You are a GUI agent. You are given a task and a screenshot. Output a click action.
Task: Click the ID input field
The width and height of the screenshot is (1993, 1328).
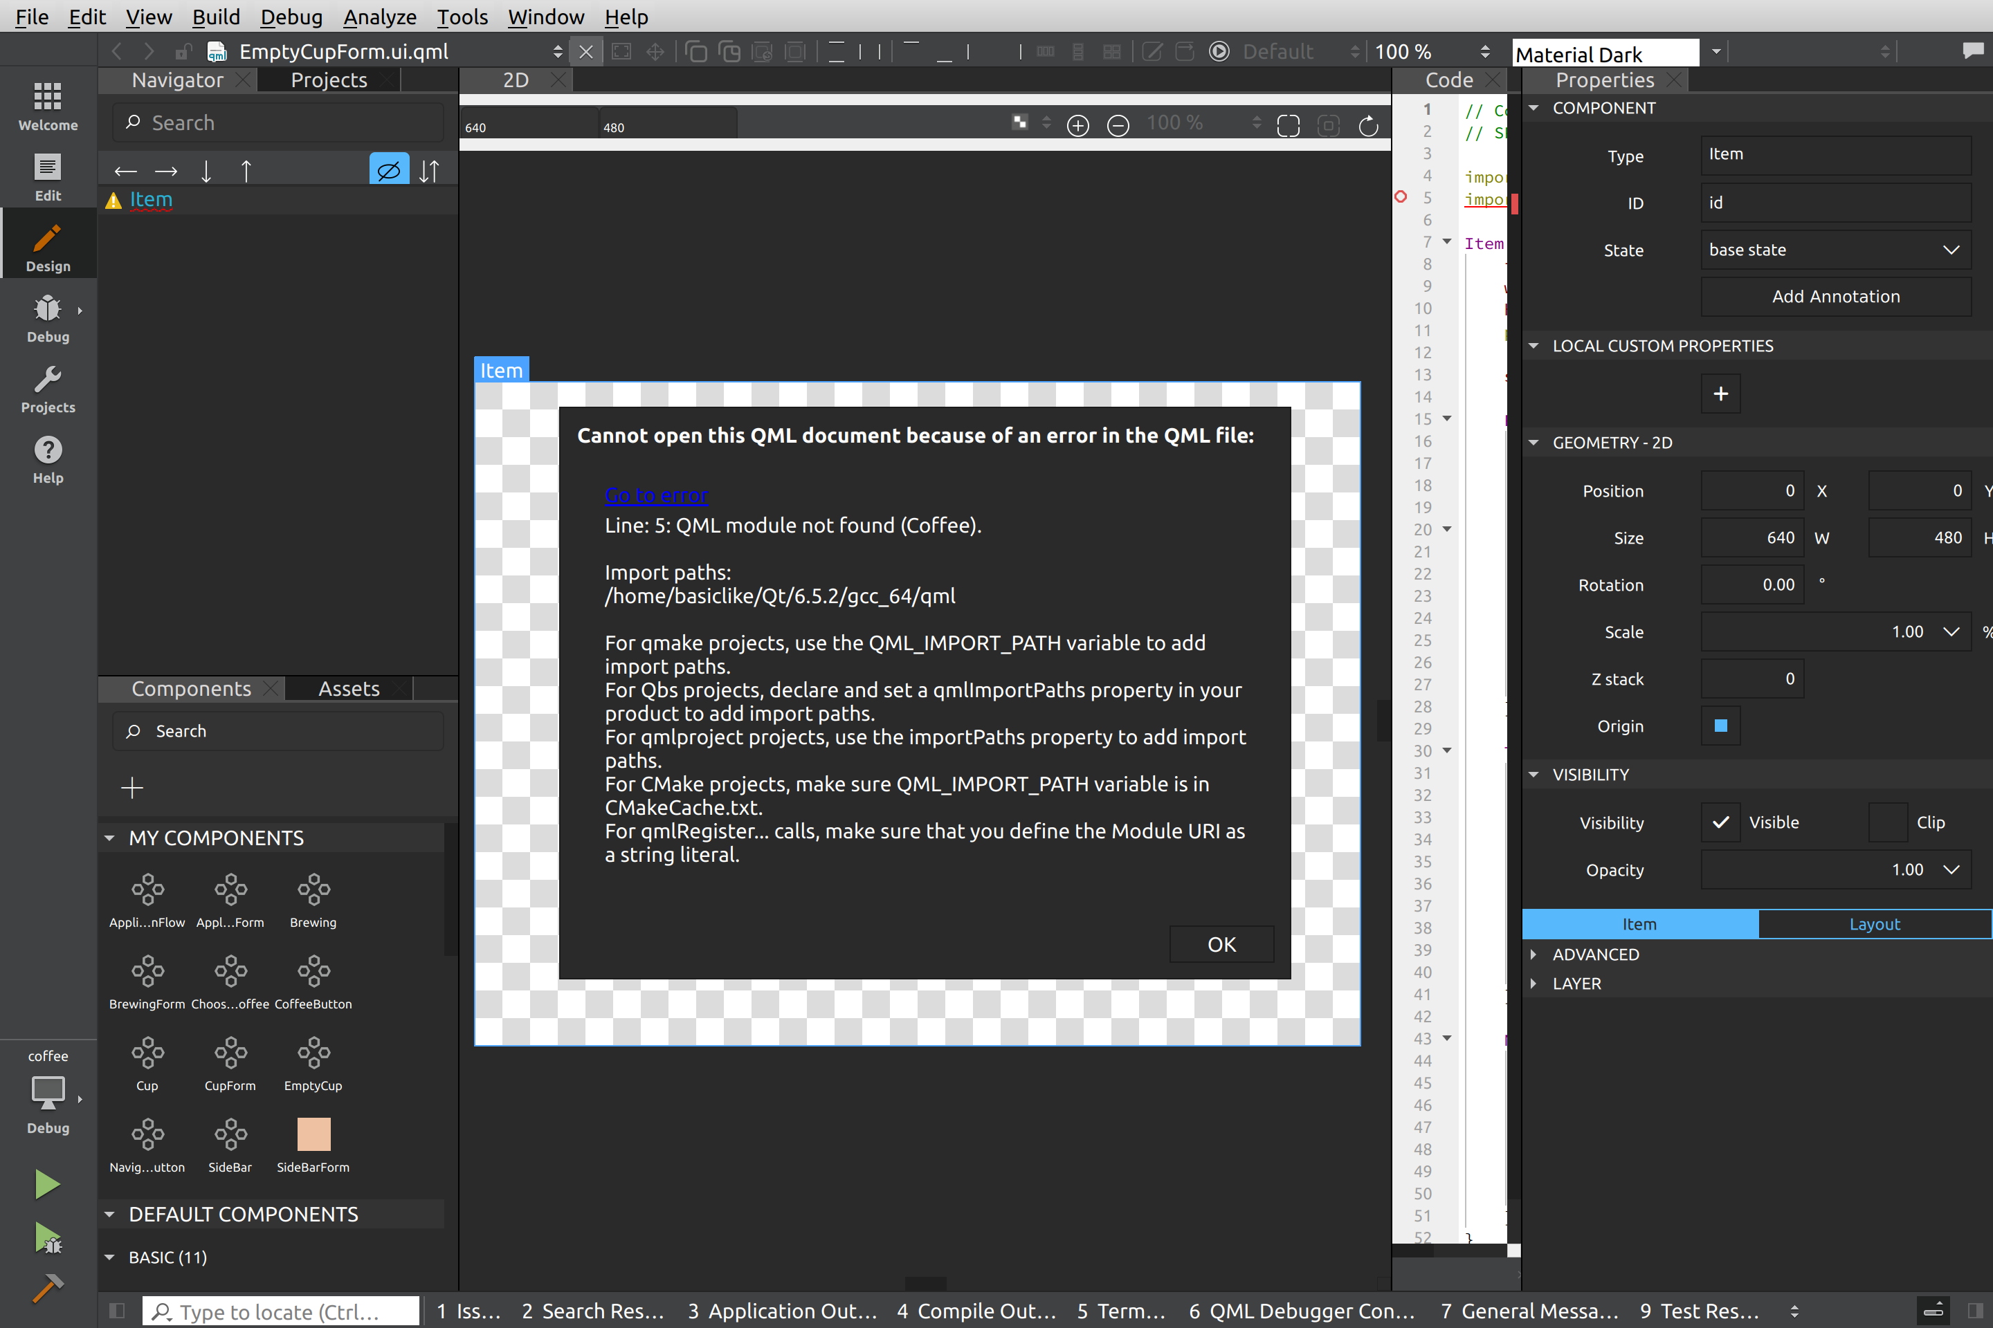coord(1835,203)
